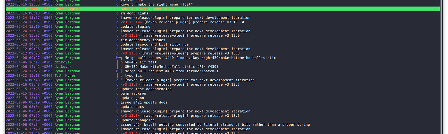
Task: Select the highlighted "make the right menu float" commit
Action: pos(223,9)
